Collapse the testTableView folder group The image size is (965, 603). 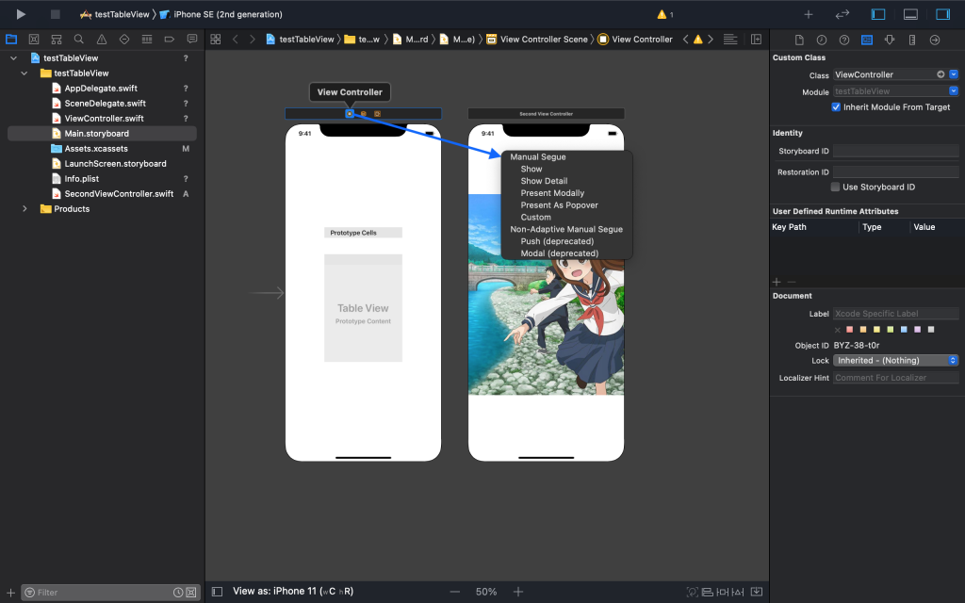[x=24, y=73]
